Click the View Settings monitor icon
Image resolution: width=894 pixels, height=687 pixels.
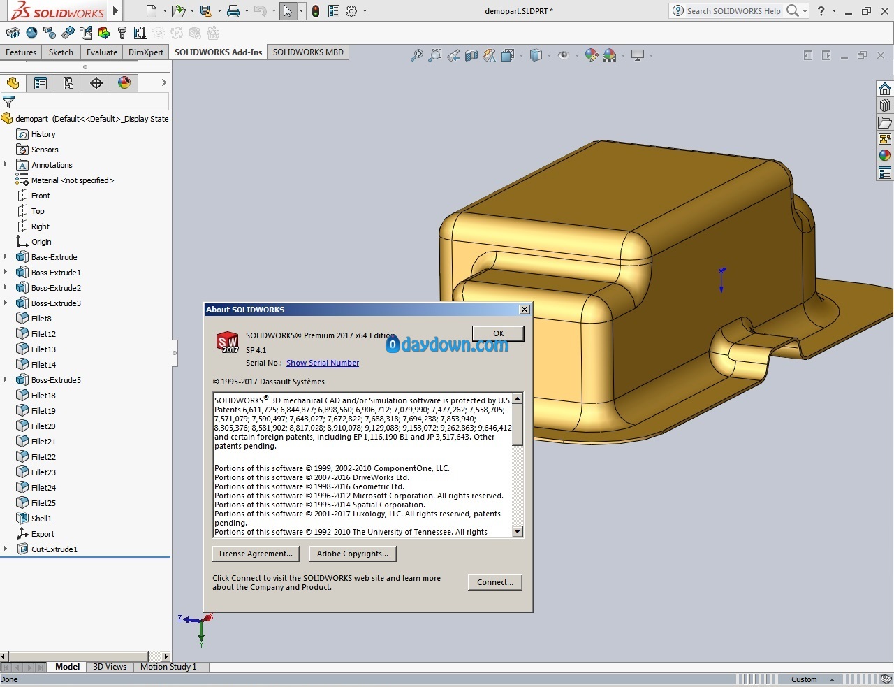638,55
